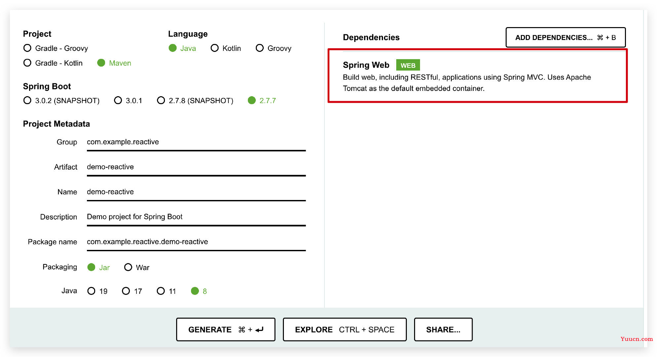Edit the Name input field
Screen dimensions: 657x357
[196, 192]
